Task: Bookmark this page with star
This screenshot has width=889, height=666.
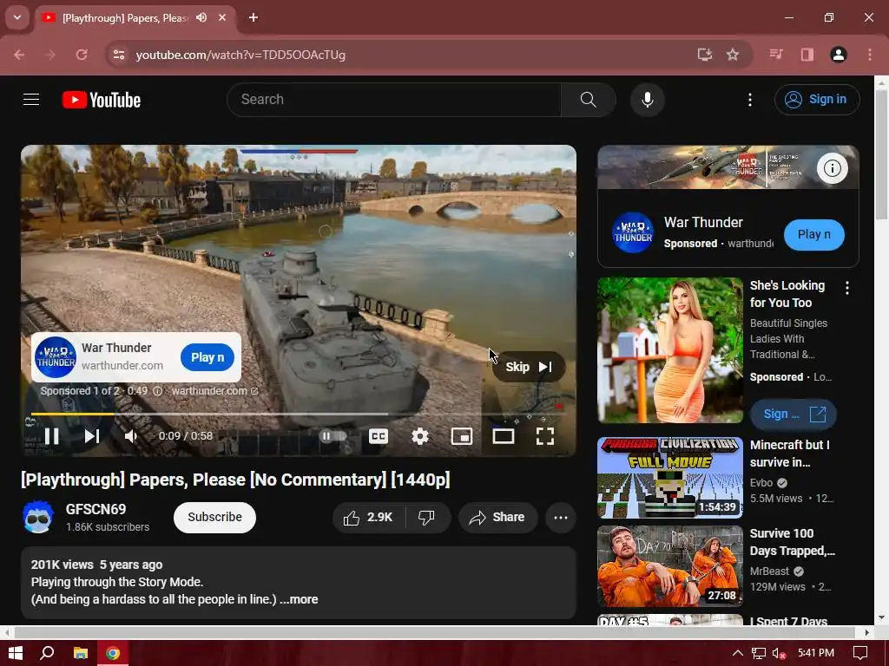Action: (733, 55)
